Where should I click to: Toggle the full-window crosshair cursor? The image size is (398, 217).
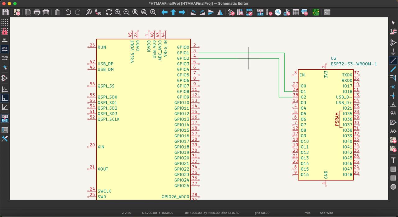click(5, 67)
